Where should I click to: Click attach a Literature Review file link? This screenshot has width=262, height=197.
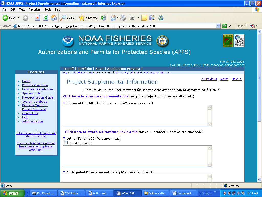[x=101, y=132]
